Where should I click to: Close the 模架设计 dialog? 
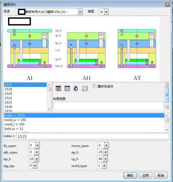click(x=168, y=4)
